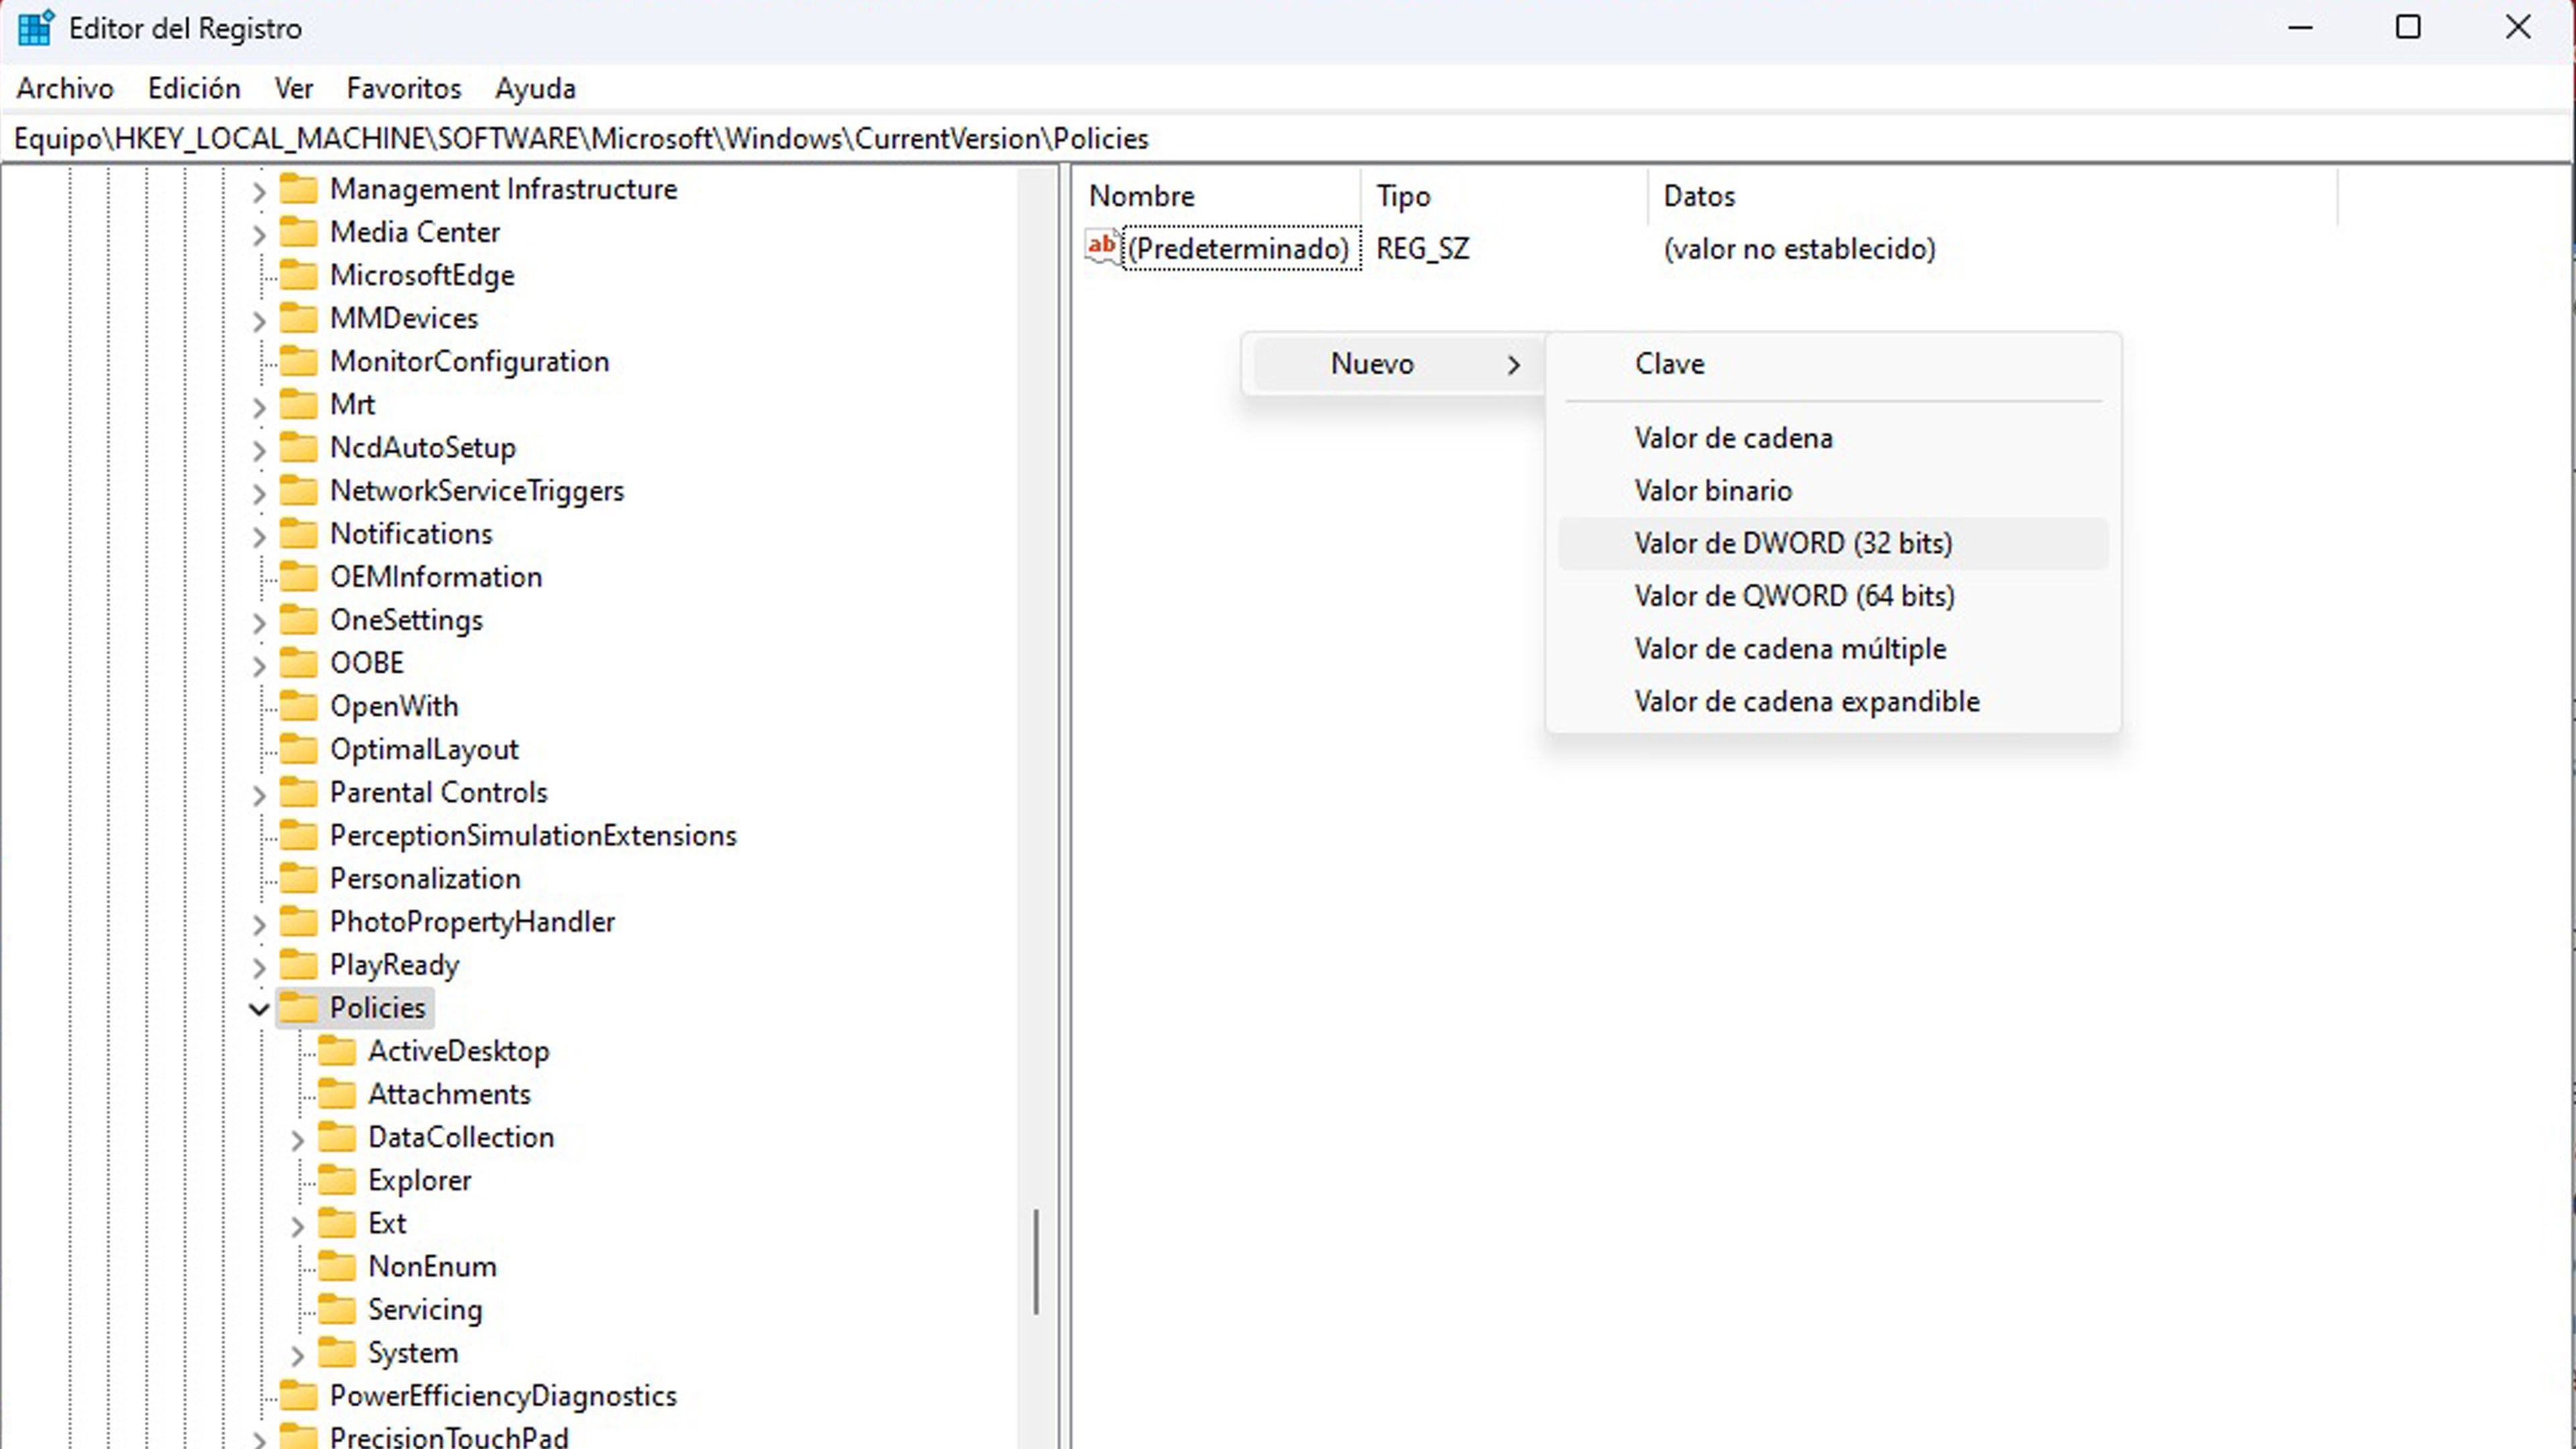The image size is (2576, 1449).
Task: Select Valor de cadena expandible
Action: coord(1833,702)
